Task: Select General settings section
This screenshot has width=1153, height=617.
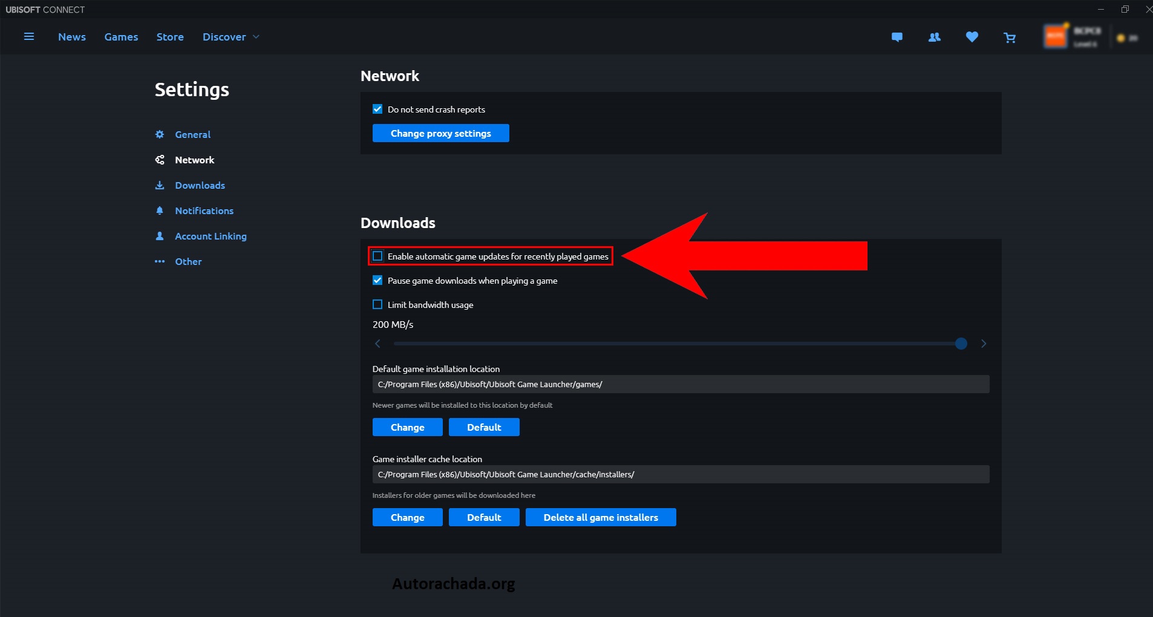Action: [193, 134]
